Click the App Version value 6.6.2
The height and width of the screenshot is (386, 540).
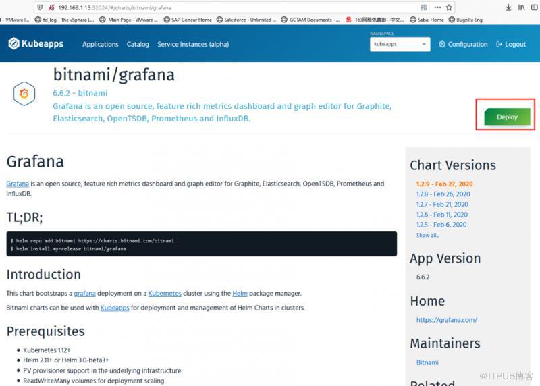click(x=423, y=277)
